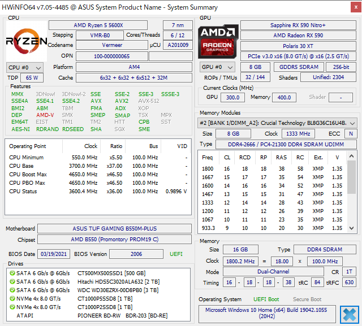The width and height of the screenshot is (362, 326).
Task: Click the GPU clock 300.0 field
Action: tap(232, 98)
